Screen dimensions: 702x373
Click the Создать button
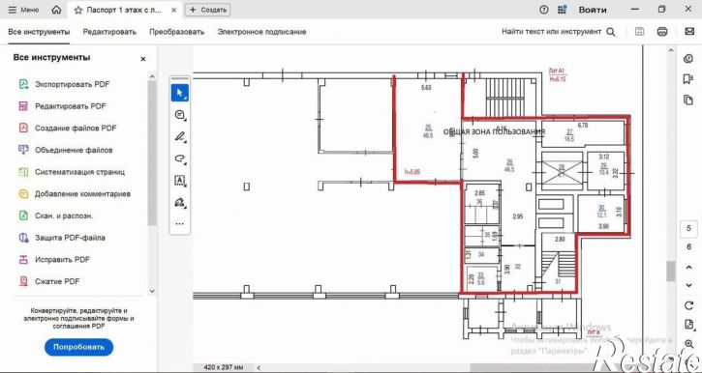click(x=208, y=10)
